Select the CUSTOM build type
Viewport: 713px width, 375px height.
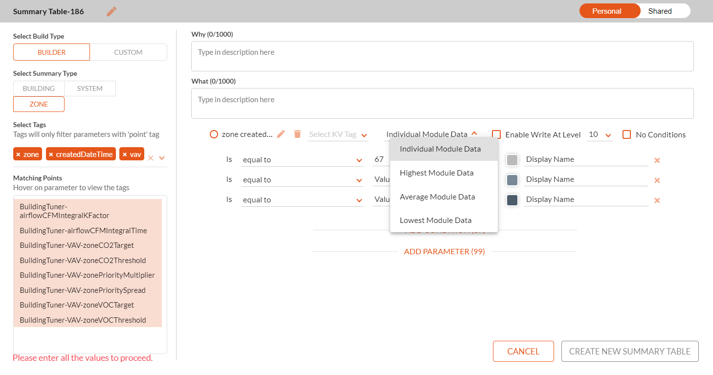(x=128, y=52)
